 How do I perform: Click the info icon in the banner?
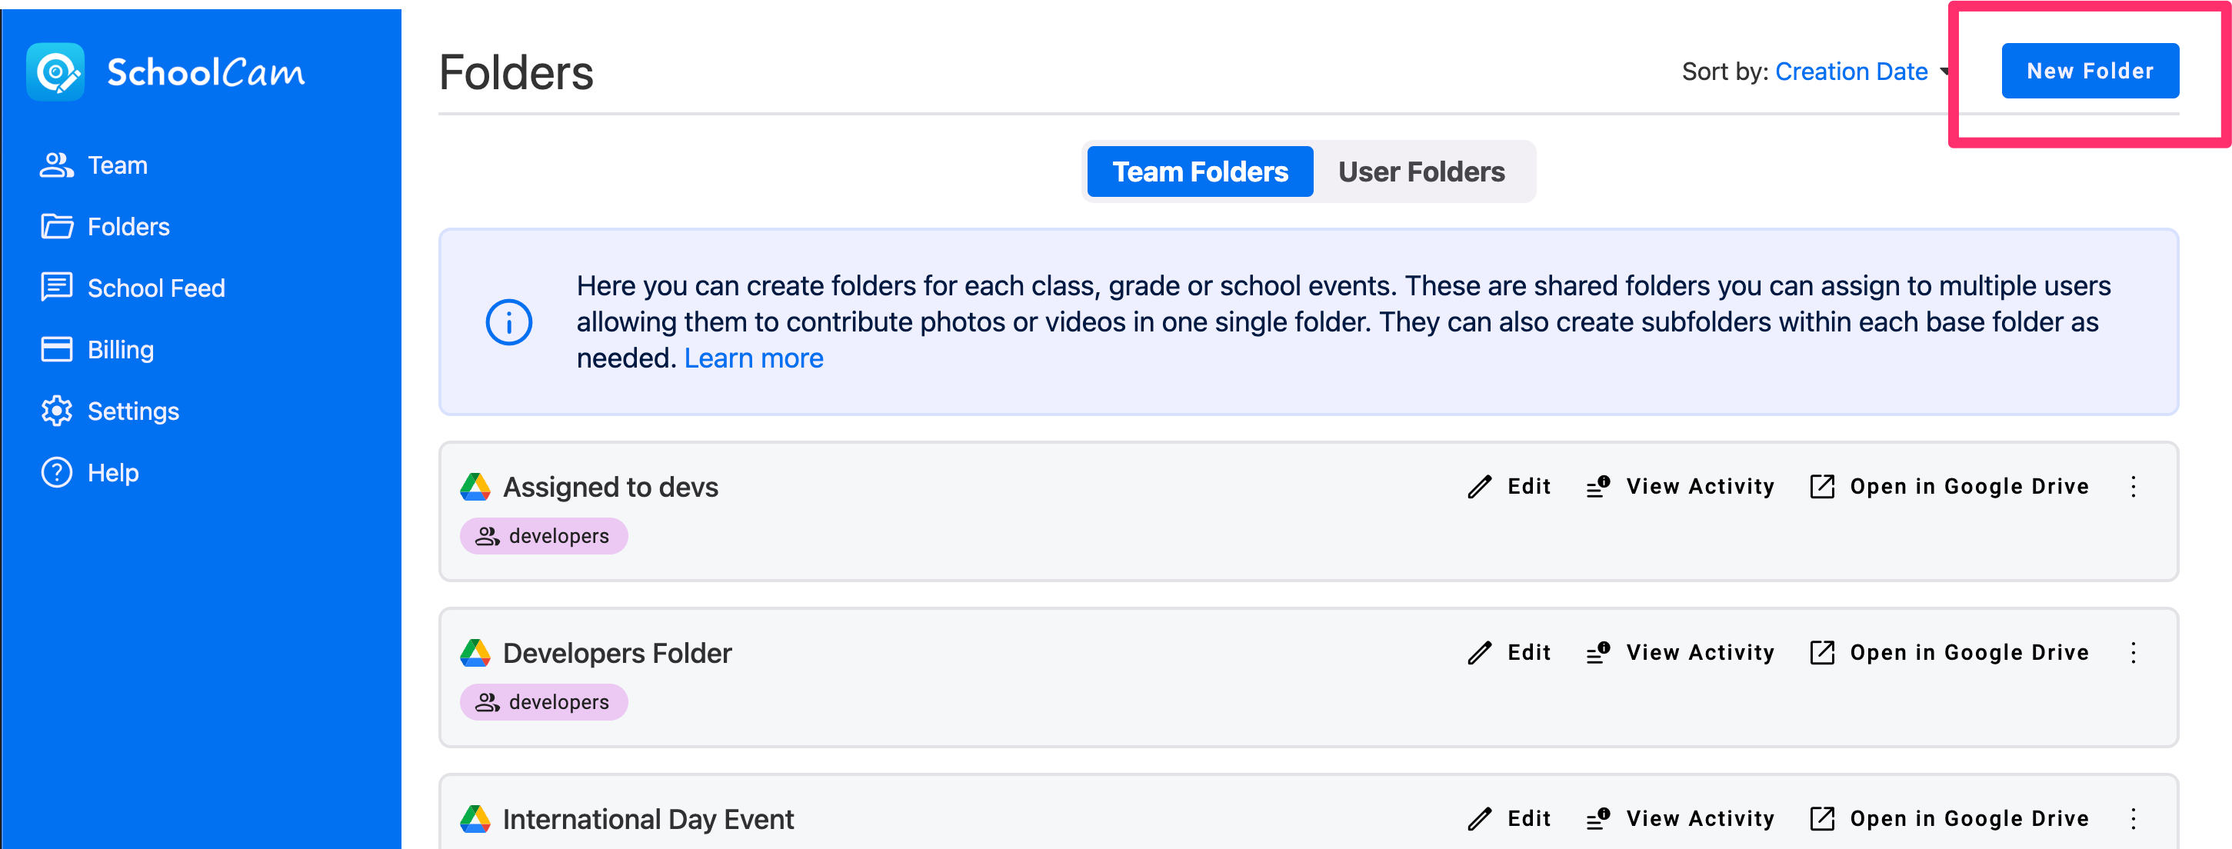508,322
